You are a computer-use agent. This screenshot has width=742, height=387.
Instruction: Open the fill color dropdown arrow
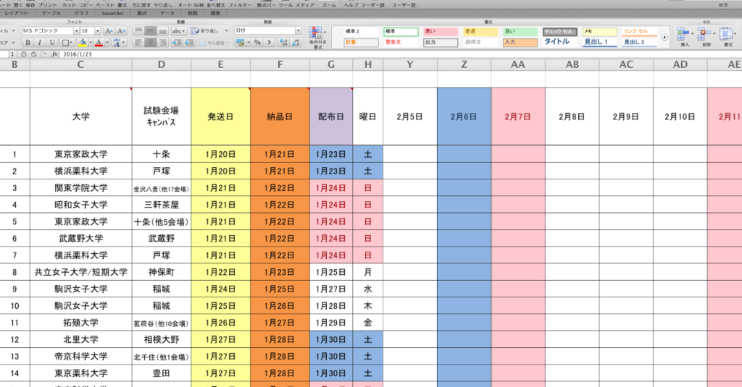pos(91,43)
